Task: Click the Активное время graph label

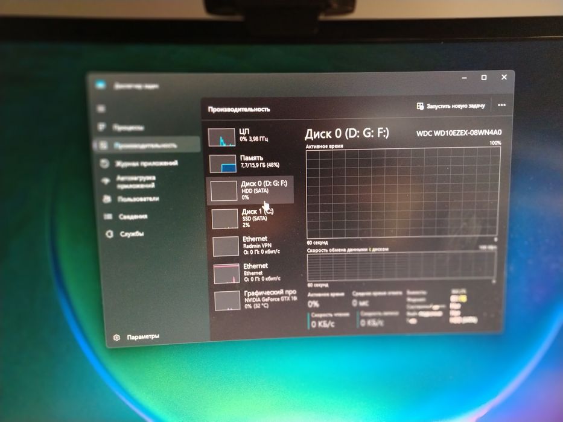Action: 324,146
